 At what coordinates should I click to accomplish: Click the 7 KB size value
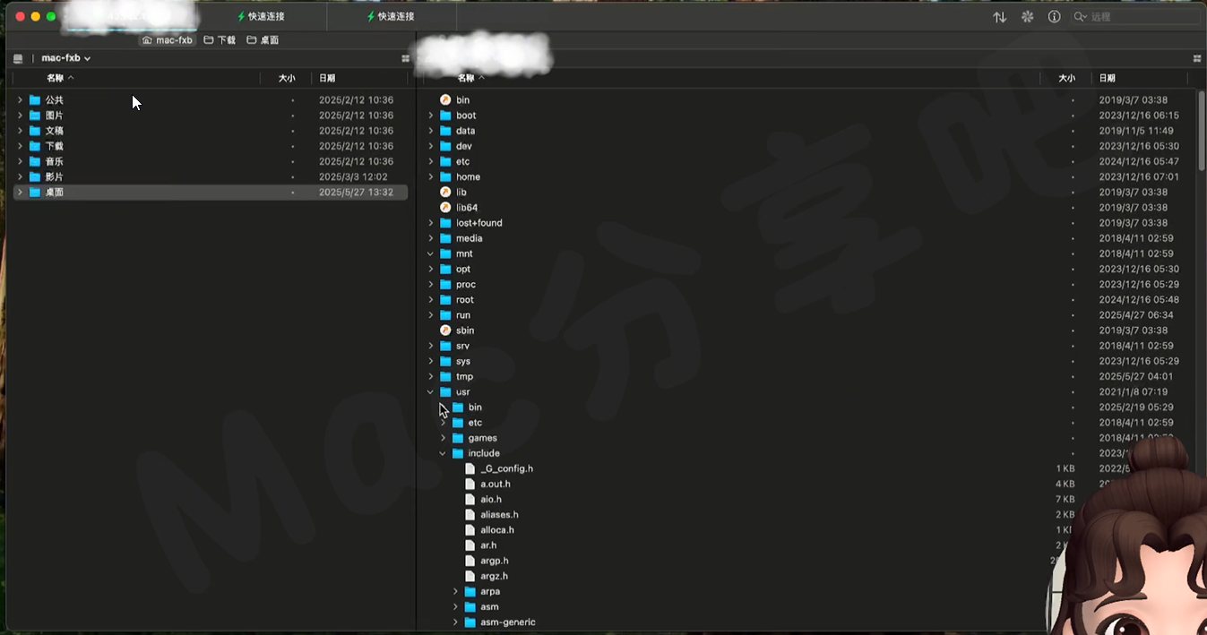tap(1065, 500)
